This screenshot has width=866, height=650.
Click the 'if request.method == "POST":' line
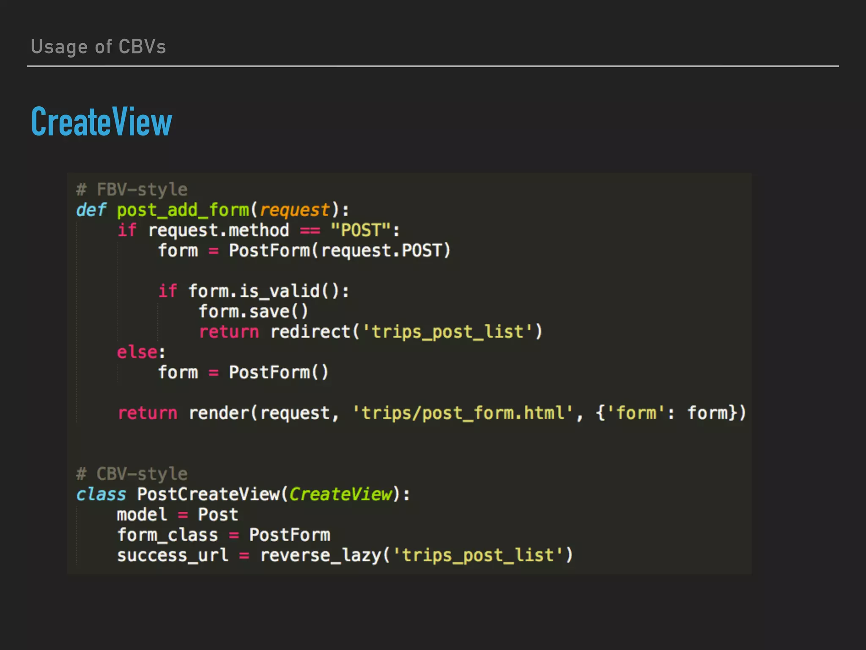pyautogui.click(x=258, y=230)
